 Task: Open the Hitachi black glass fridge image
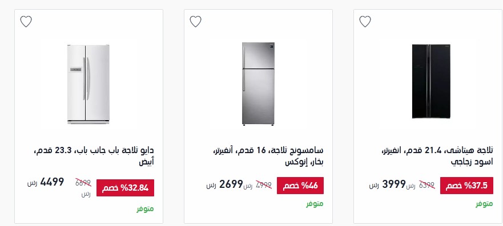431,81
